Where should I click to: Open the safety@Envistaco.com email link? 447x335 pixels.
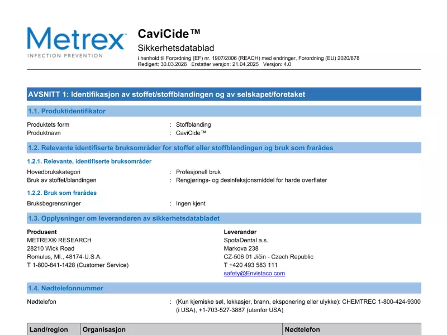(254, 273)
